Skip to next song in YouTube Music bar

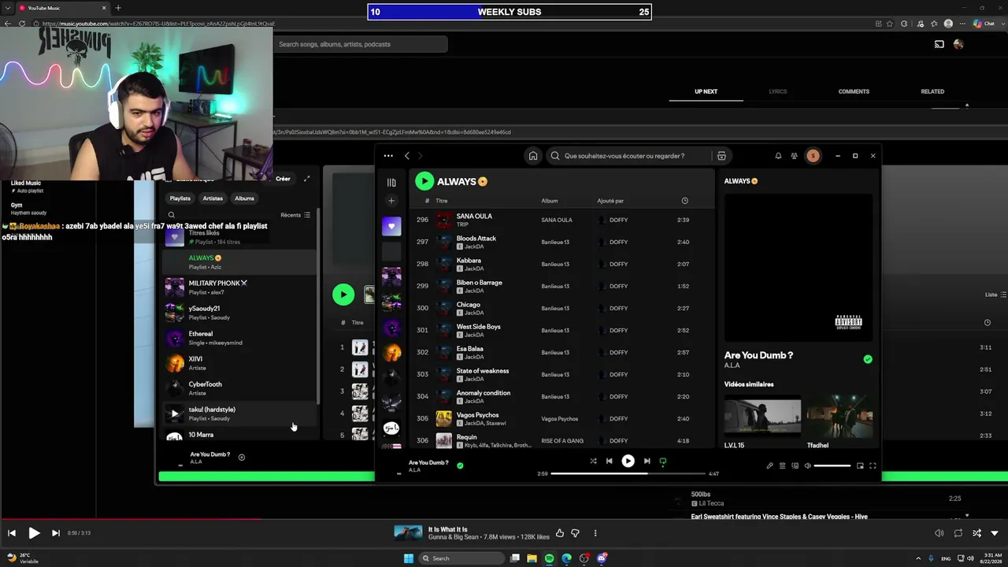pos(55,533)
